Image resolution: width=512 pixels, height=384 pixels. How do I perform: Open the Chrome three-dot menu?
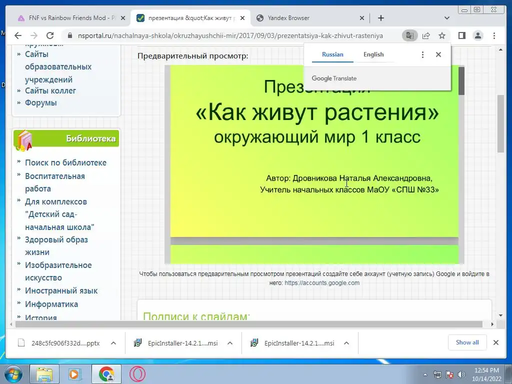(x=494, y=35)
